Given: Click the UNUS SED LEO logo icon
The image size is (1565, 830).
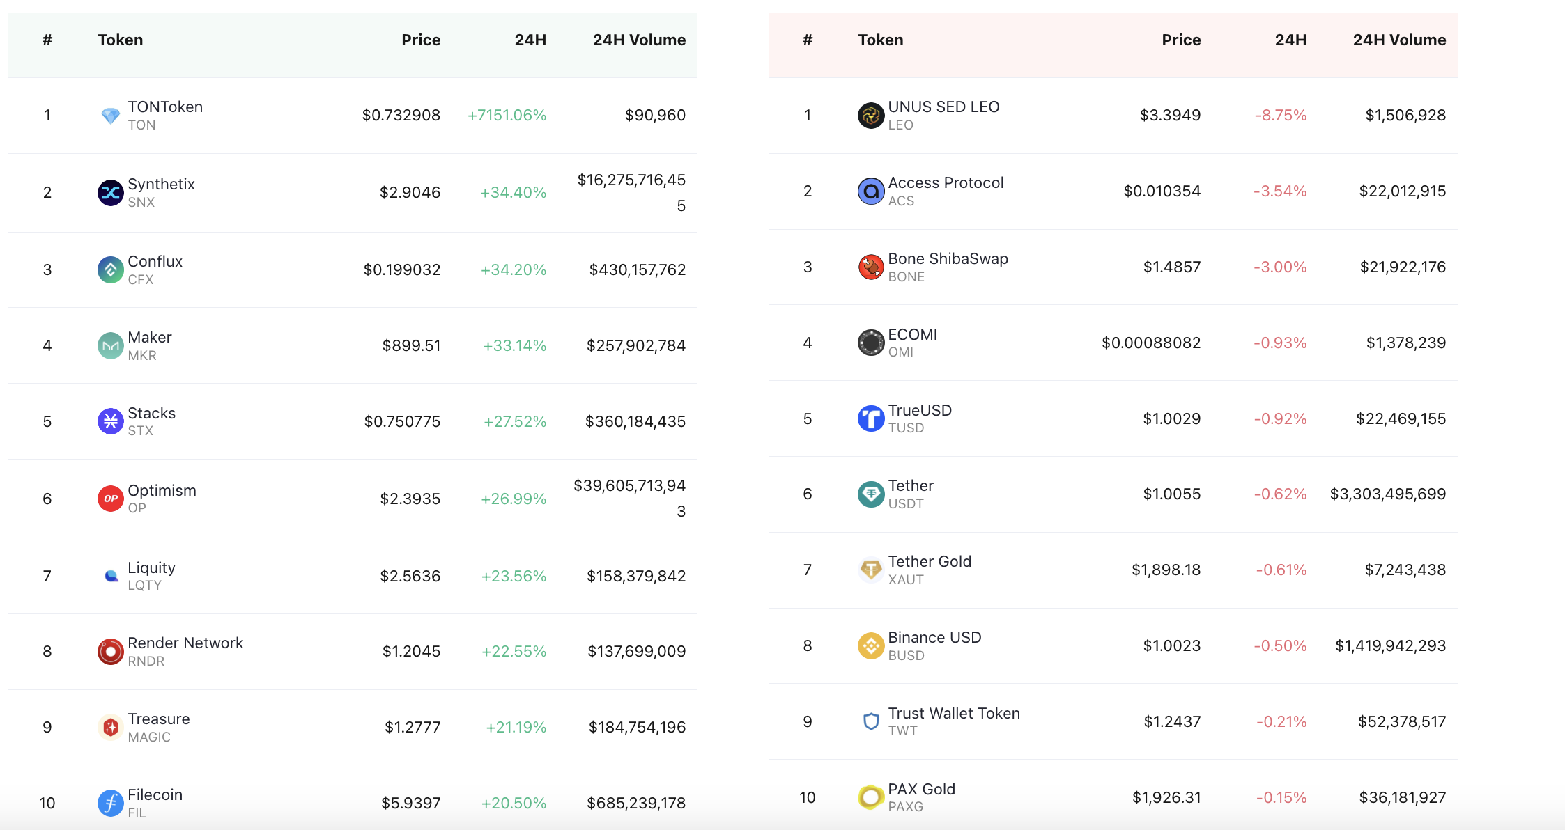Looking at the screenshot, I should point(871,116).
